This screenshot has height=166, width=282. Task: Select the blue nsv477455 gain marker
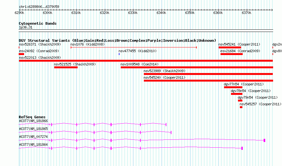click(119, 54)
